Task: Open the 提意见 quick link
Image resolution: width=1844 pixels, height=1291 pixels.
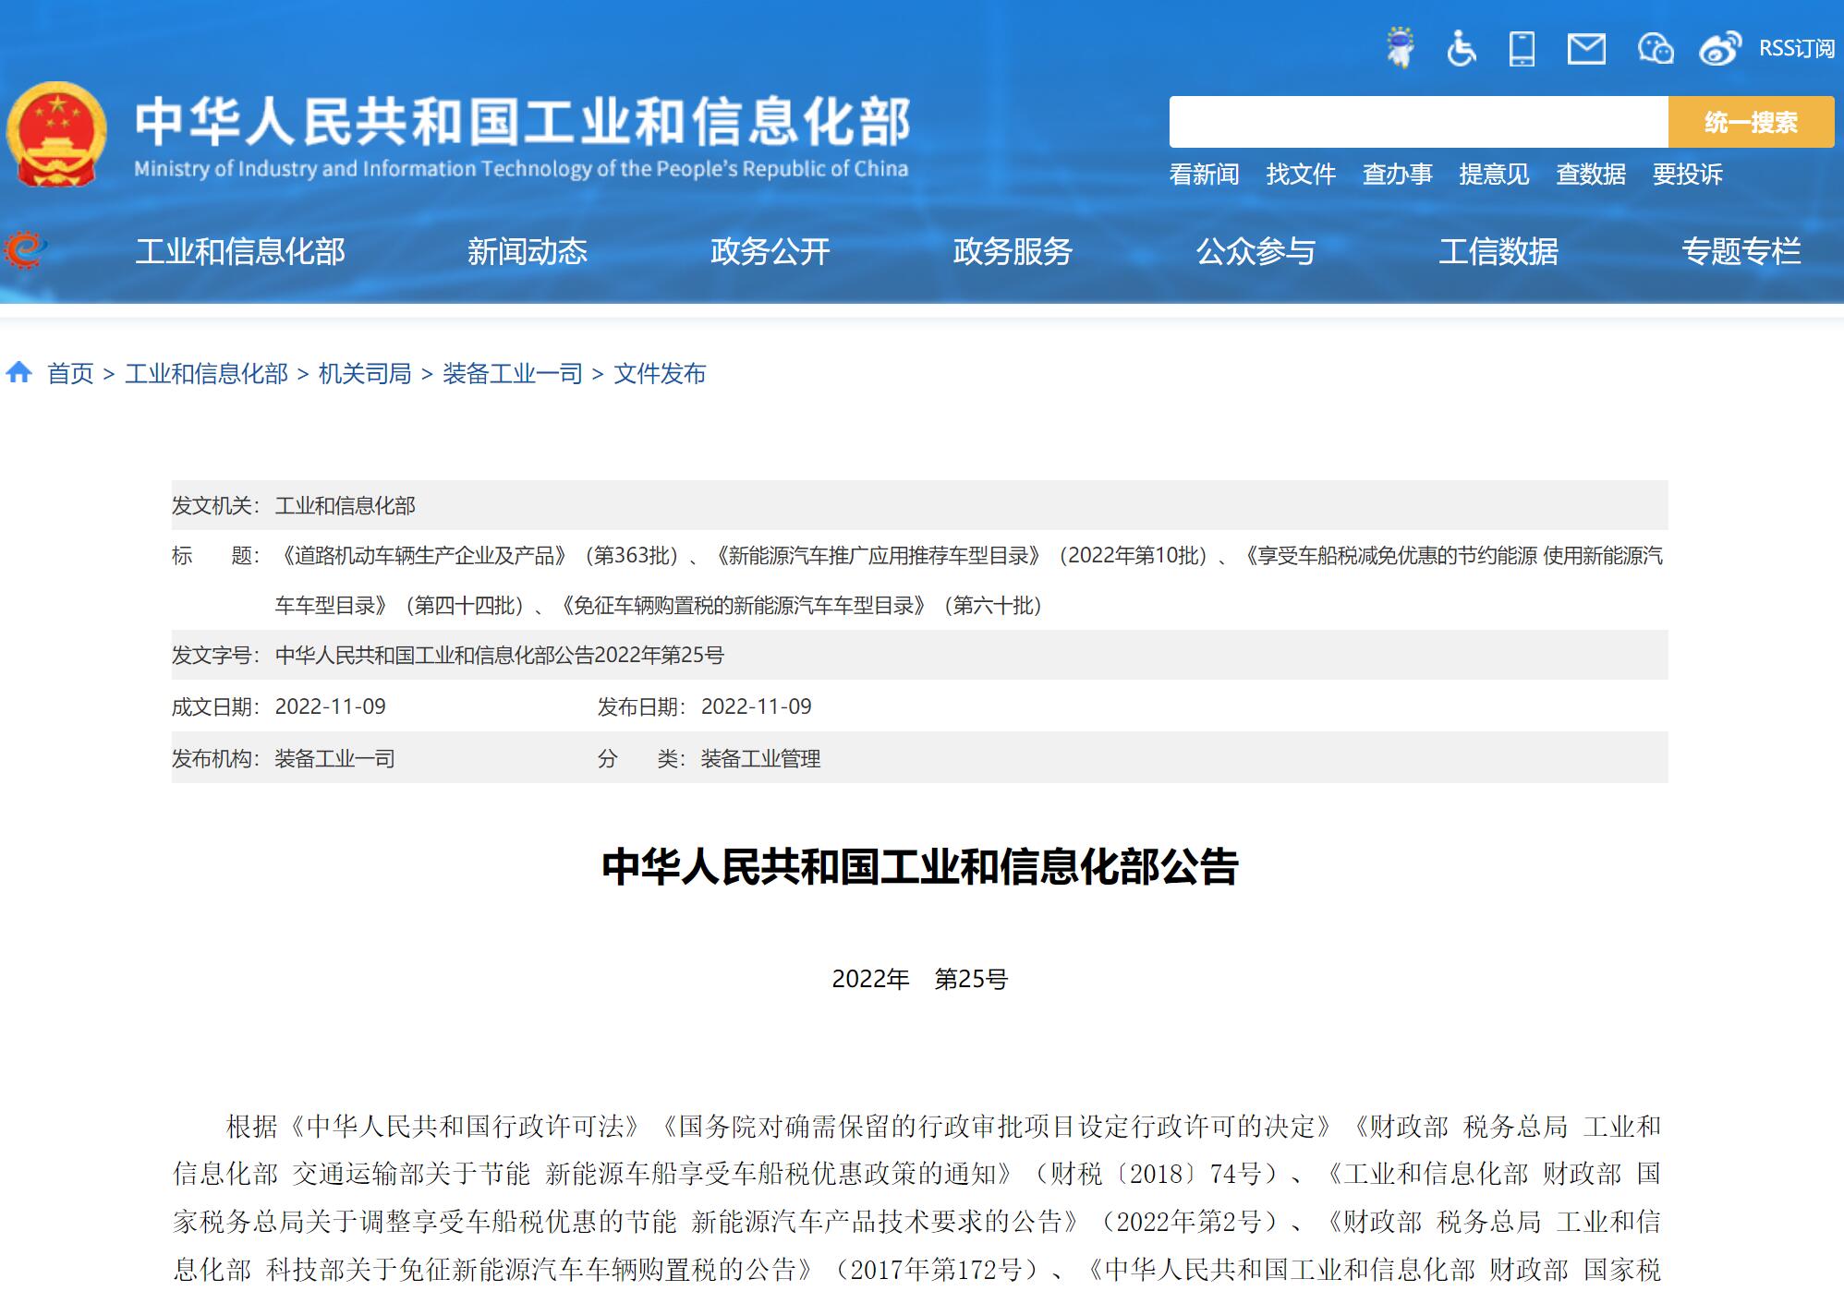Action: pos(1494,174)
